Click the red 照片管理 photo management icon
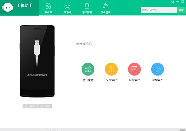Screen dimensions: 186x131 click(x=135, y=69)
